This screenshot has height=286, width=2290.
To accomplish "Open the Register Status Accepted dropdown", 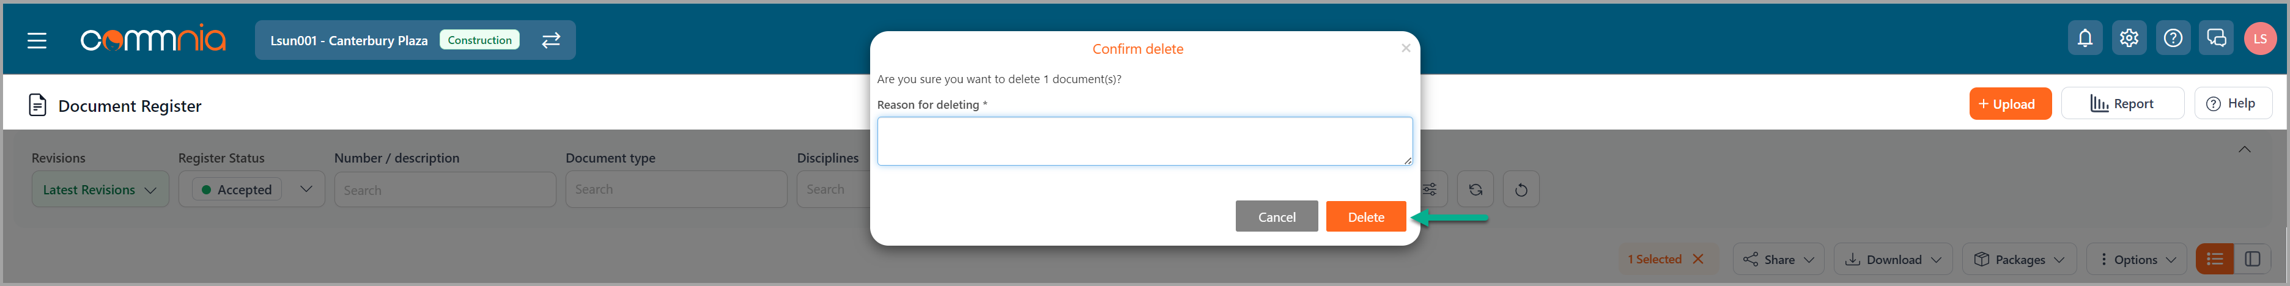I will 251,189.
